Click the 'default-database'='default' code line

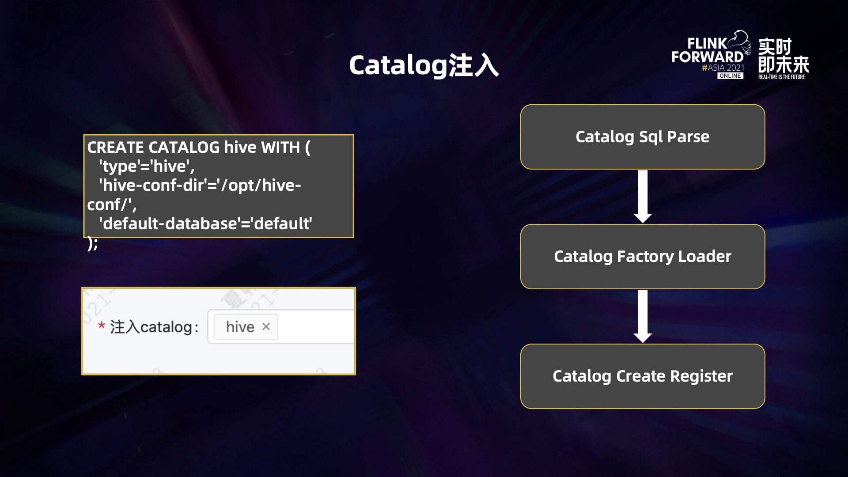(206, 223)
